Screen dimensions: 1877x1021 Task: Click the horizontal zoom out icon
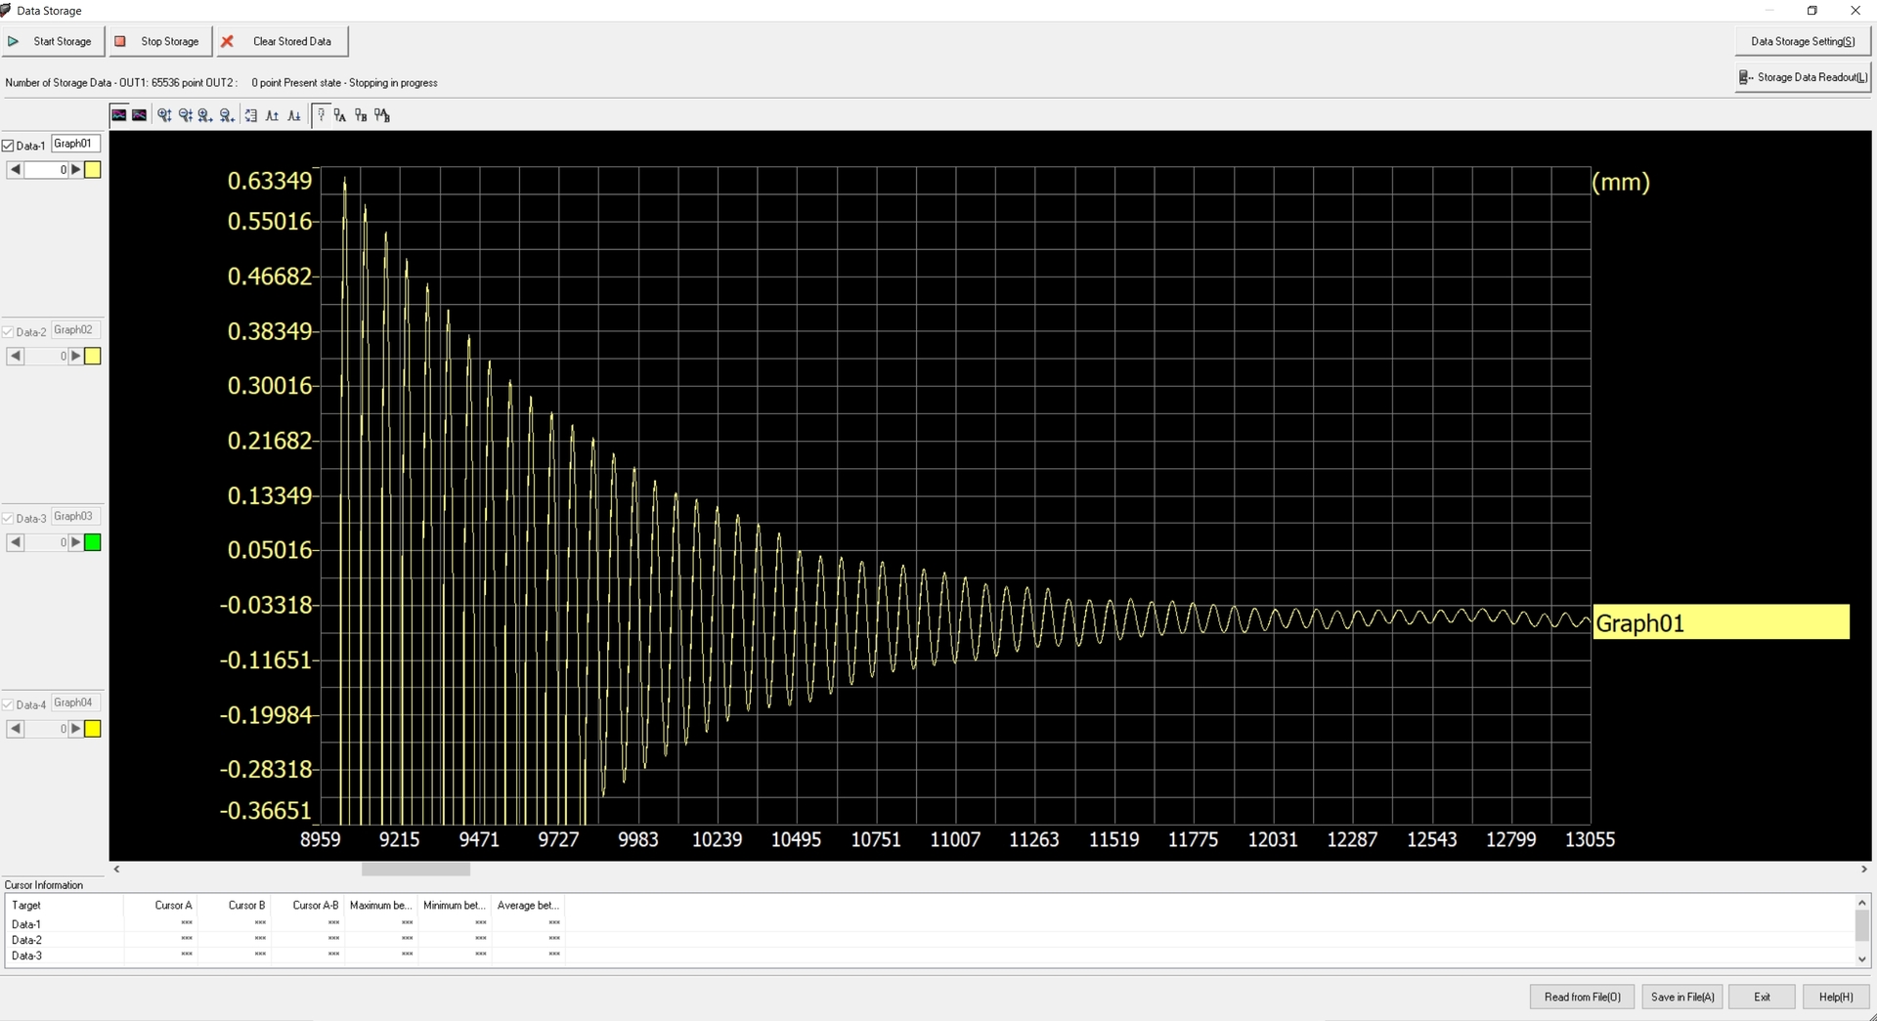tap(227, 115)
